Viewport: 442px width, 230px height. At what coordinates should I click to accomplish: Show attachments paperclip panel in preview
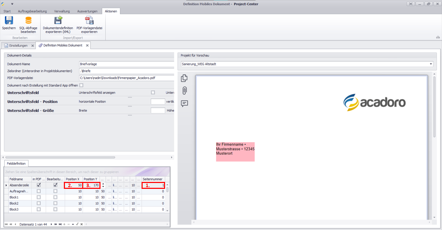[x=184, y=91]
